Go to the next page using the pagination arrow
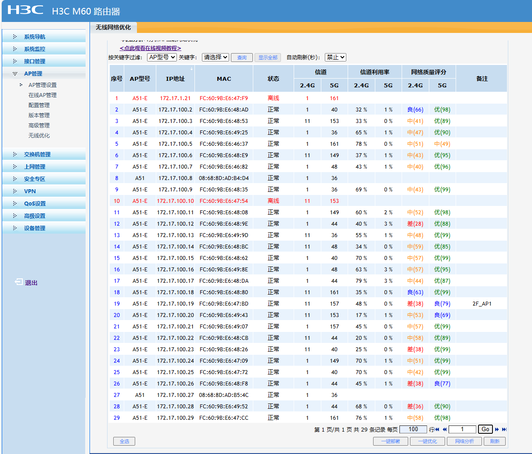 [497, 429]
